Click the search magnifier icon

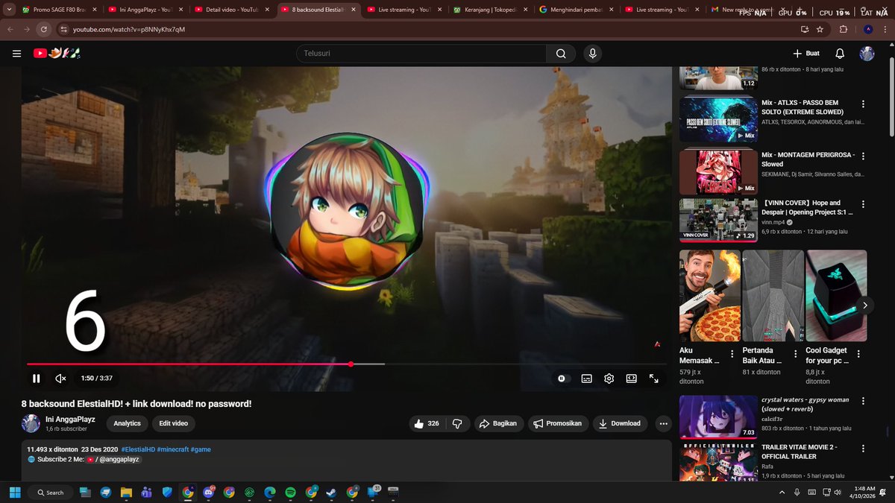pyautogui.click(x=562, y=53)
